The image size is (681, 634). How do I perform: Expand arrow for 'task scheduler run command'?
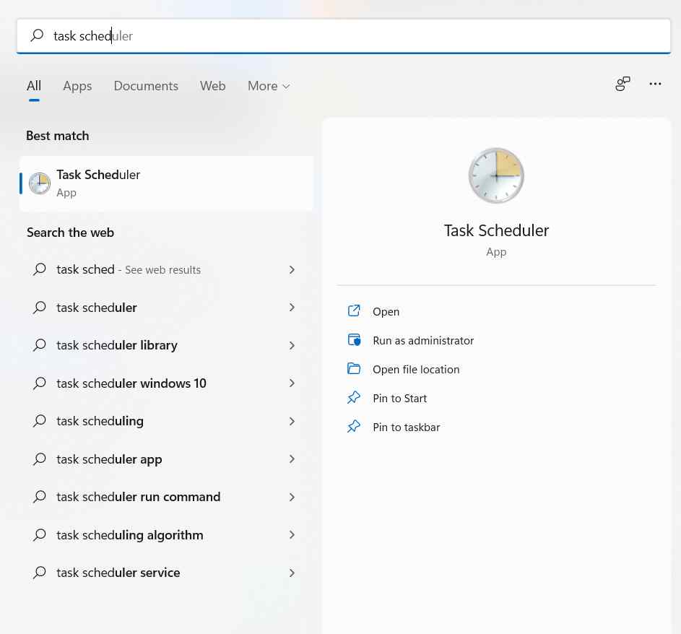[292, 497]
